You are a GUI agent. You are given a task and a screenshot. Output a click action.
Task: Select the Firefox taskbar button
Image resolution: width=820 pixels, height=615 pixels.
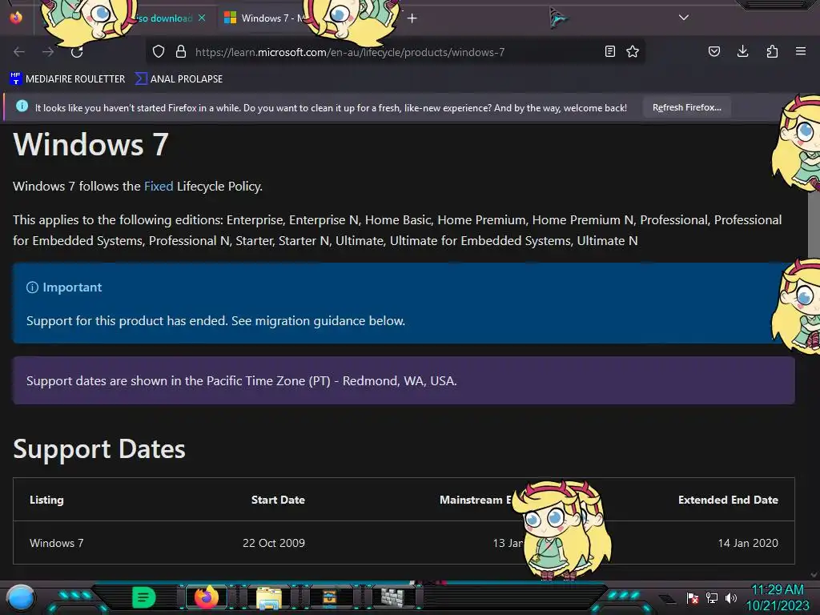point(207,597)
